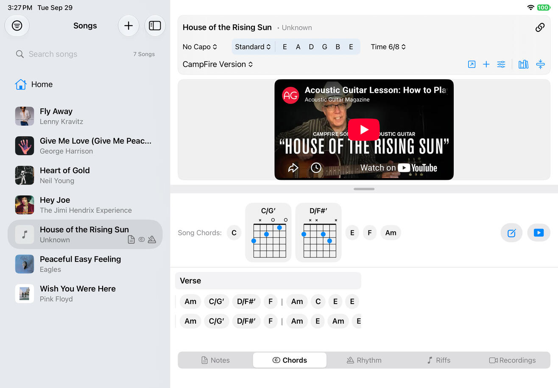Click the panel divider grabber handle
The height and width of the screenshot is (388, 558).
[364, 189]
